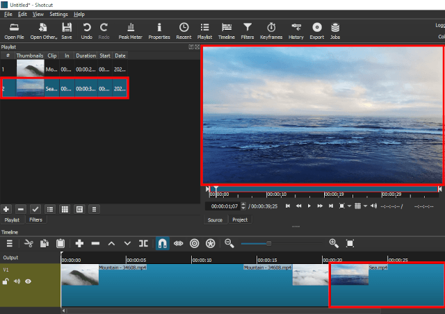445x314 pixels.
Task: Toggle the Playlist panel from toolbar
Action: [x=204, y=31]
